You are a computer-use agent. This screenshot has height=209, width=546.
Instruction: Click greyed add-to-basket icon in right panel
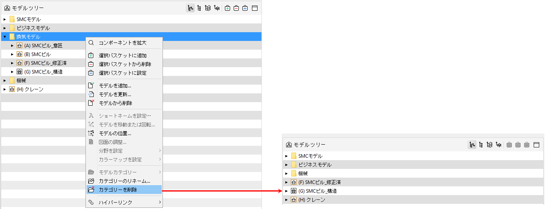tap(509, 145)
